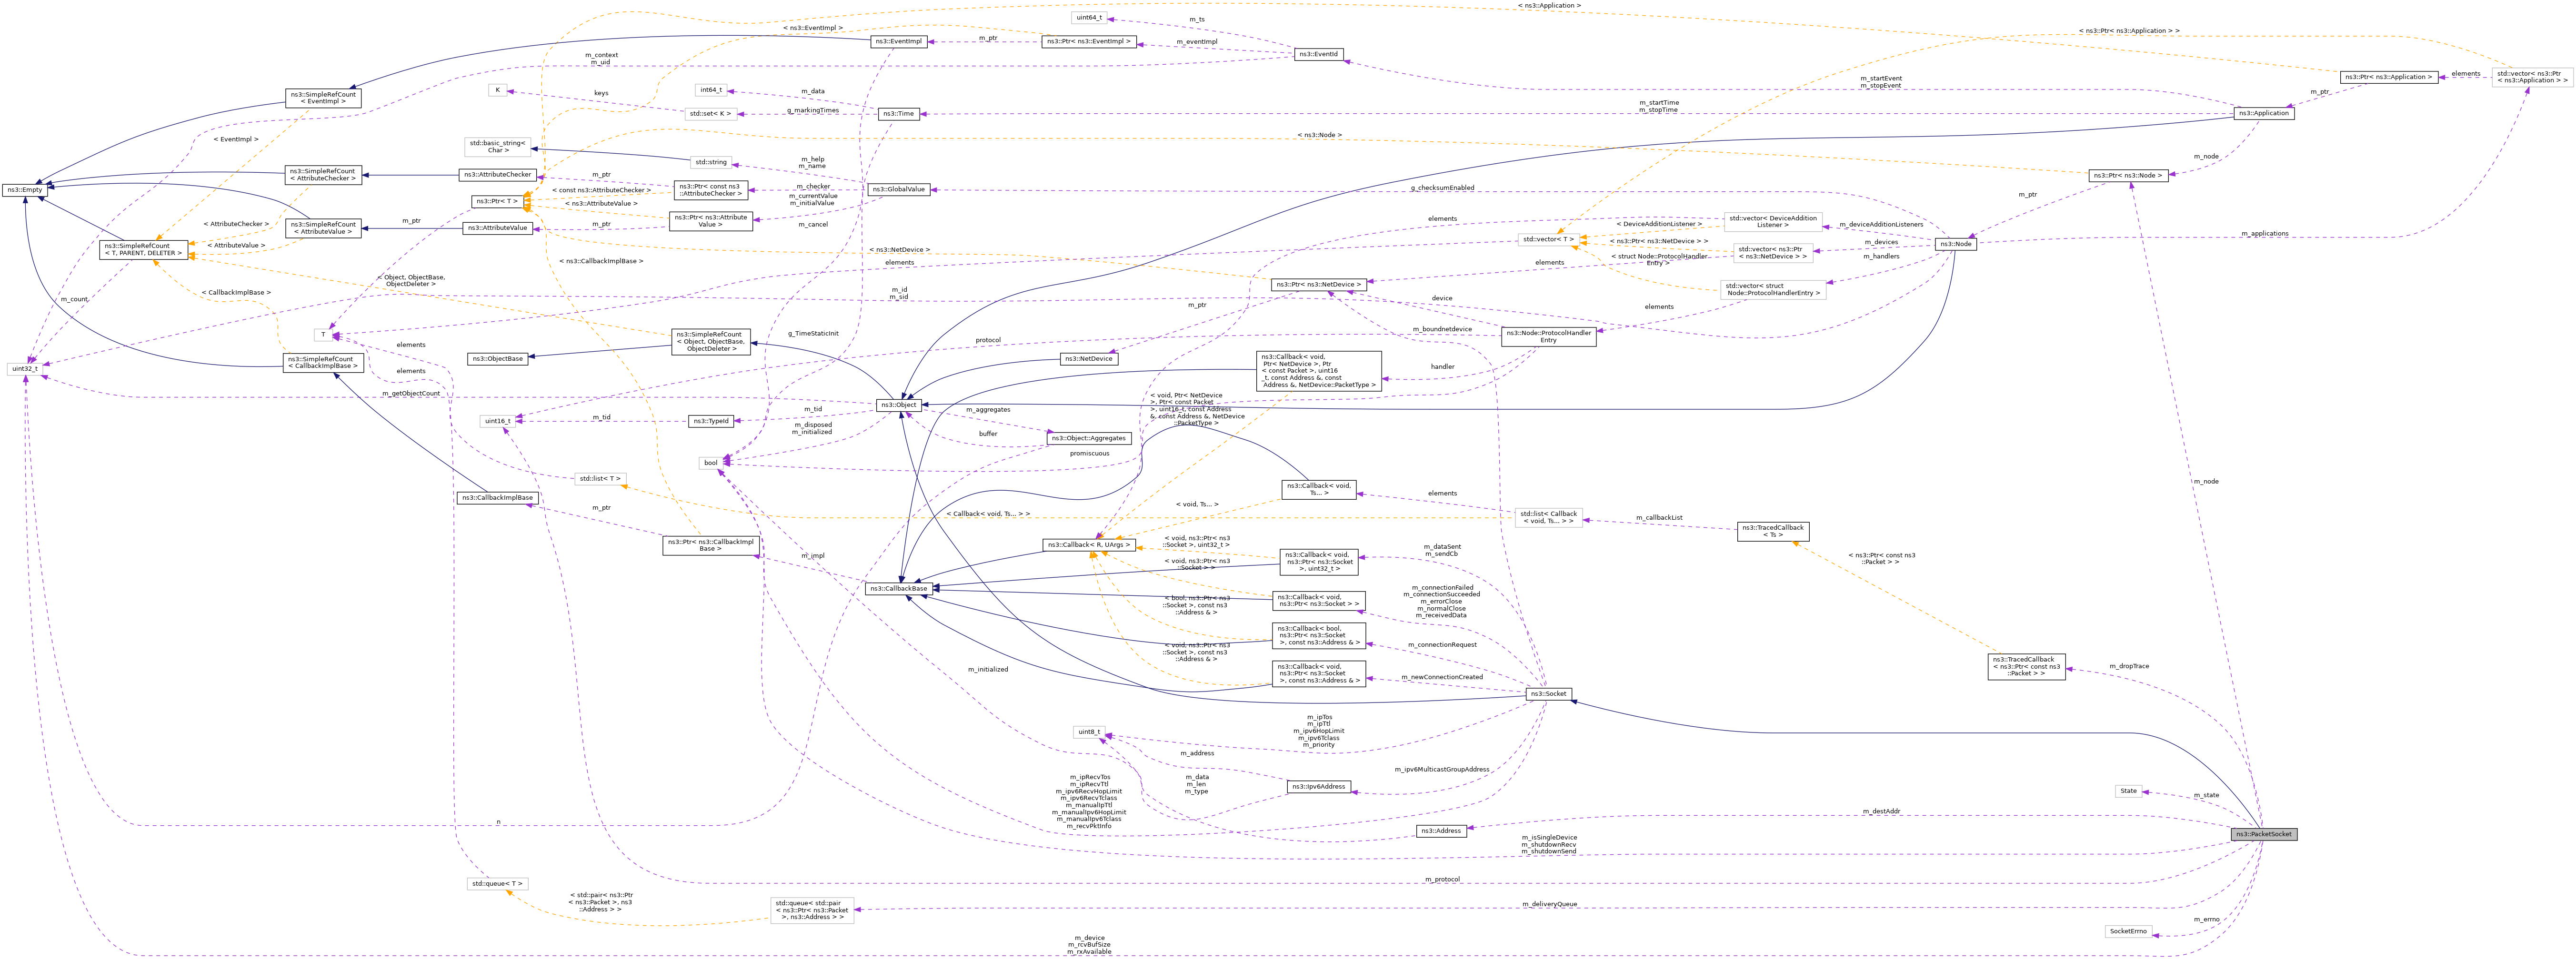Screen dimensions: 2576x959
Task: Click the ns3::Ptr< ns3::Application > node
Action: pos(2388,77)
